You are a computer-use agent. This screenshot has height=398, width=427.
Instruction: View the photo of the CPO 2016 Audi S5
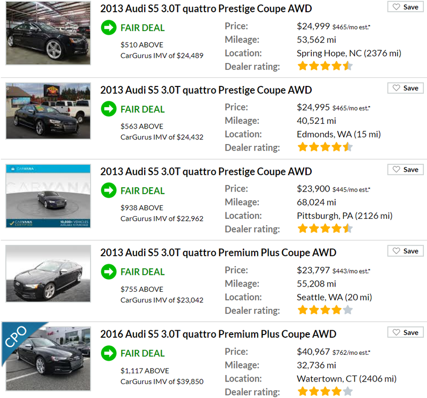(x=48, y=359)
